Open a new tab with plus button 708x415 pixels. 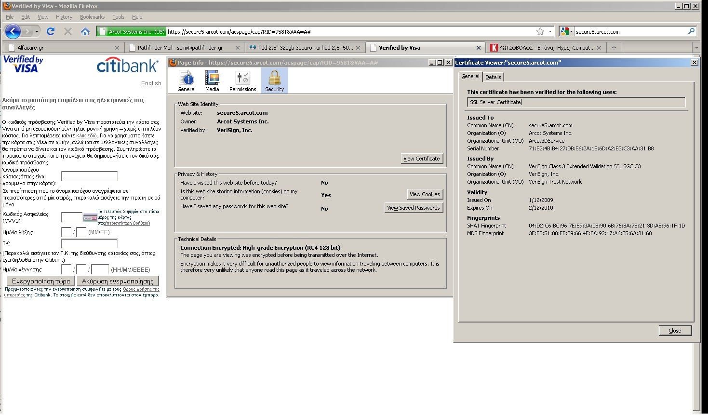click(x=614, y=48)
